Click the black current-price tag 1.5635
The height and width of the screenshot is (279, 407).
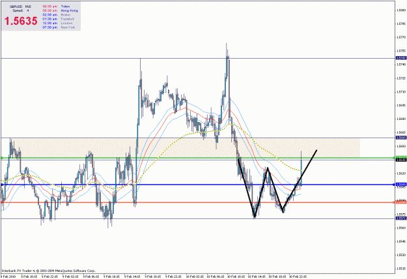click(401, 160)
